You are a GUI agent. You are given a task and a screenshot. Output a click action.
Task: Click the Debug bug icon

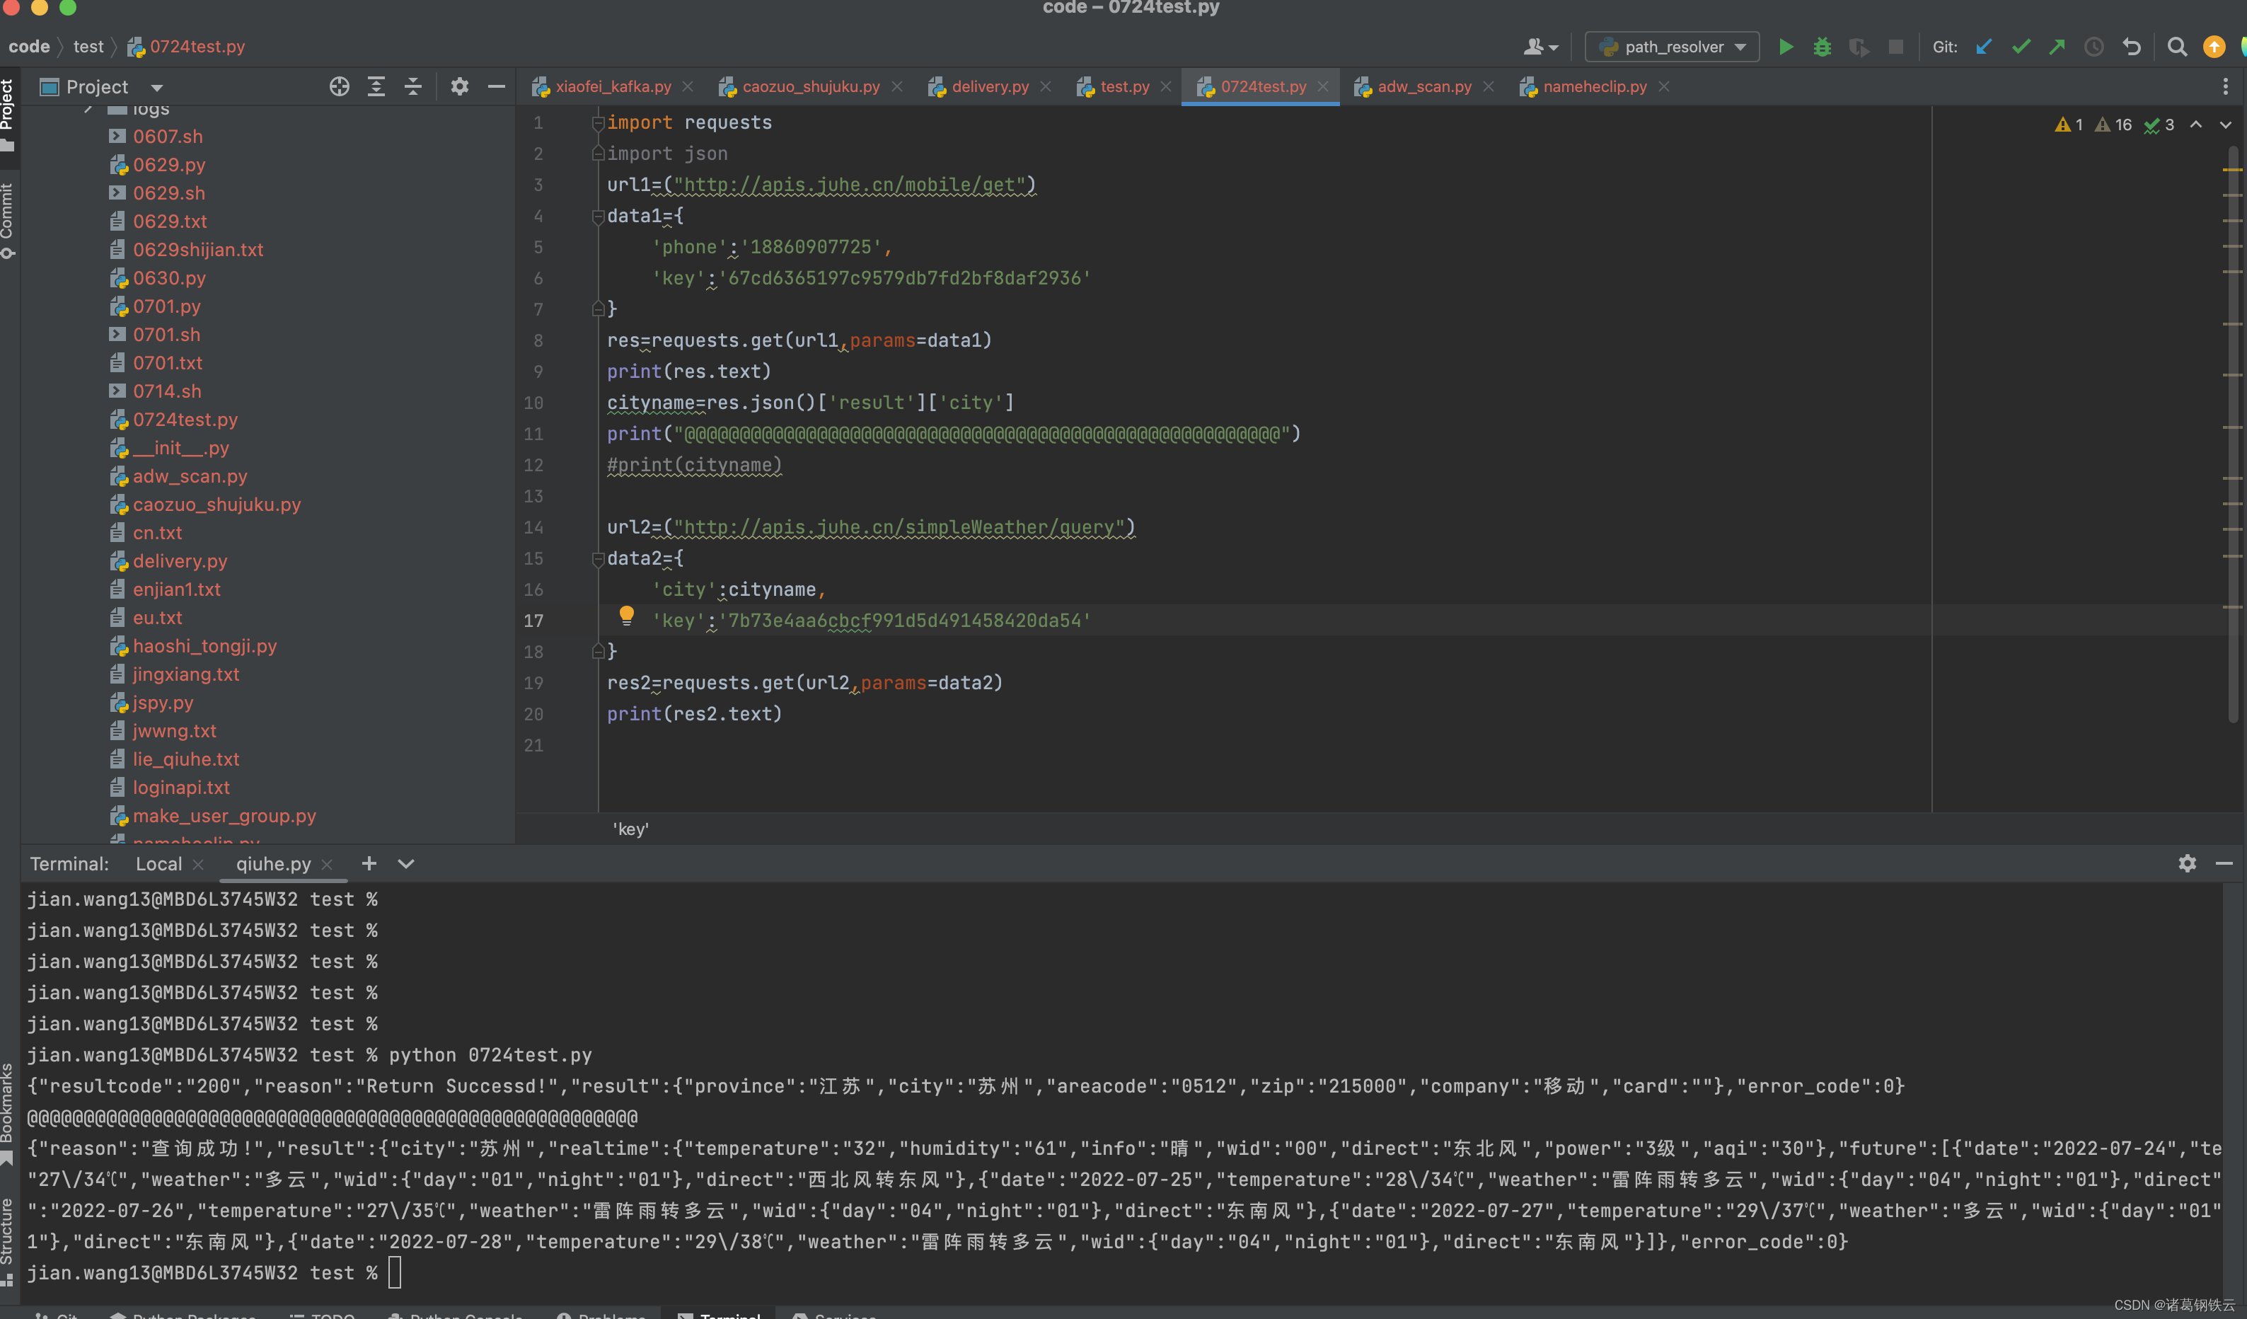[1822, 47]
